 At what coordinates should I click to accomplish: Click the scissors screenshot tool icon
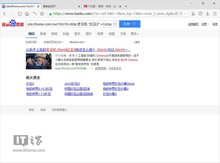point(192,14)
